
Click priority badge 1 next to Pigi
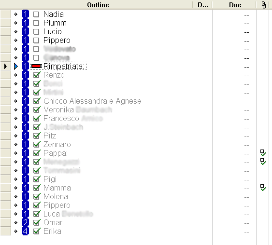[25, 179]
